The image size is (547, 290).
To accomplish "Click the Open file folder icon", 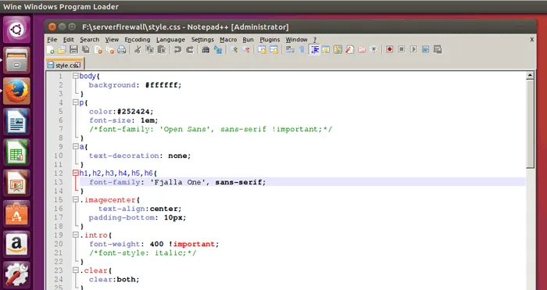I will [x=62, y=49].
